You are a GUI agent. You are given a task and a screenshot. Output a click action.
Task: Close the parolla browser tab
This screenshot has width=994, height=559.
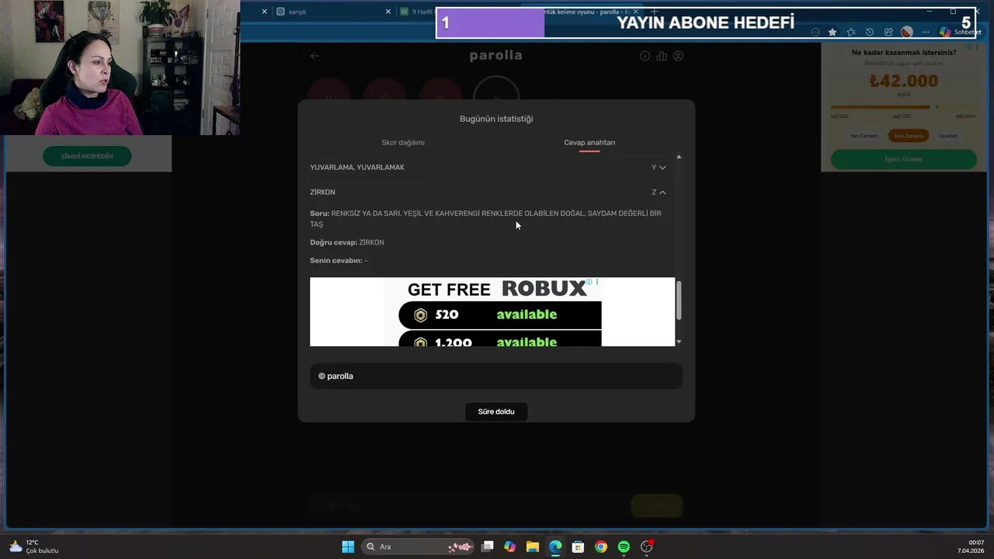[x=636, y=12]
